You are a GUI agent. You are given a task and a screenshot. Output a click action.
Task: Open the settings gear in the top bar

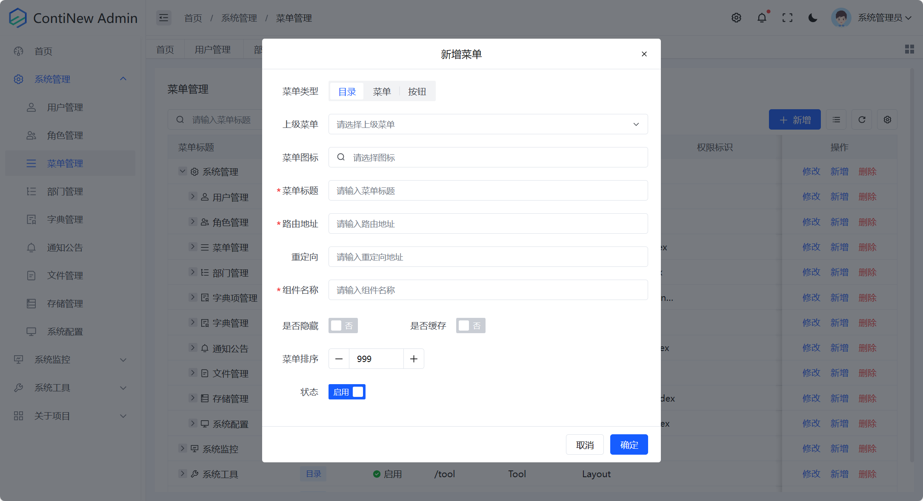736,18
